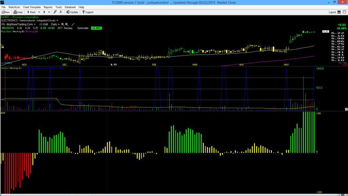
Task: Open the Chart Template menu
Action: pyautogui.click(x=32, y=7)
